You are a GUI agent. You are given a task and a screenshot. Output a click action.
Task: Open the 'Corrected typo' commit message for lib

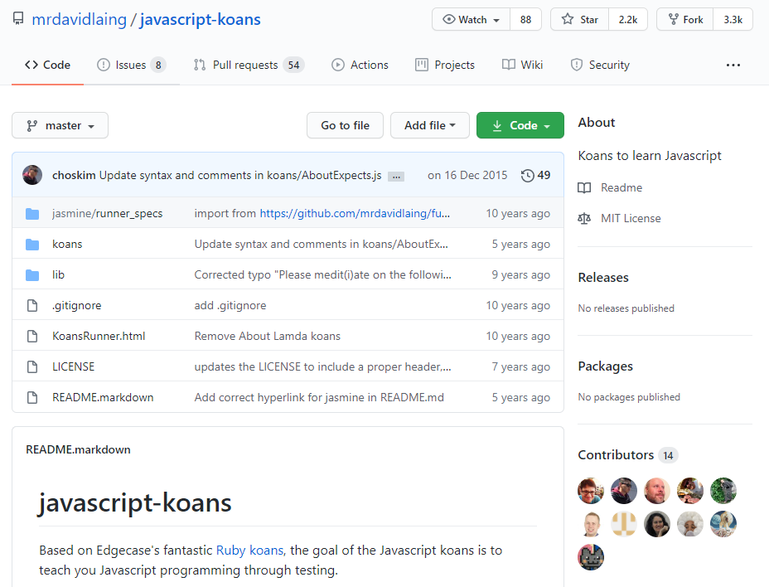(x=322, y=275)
